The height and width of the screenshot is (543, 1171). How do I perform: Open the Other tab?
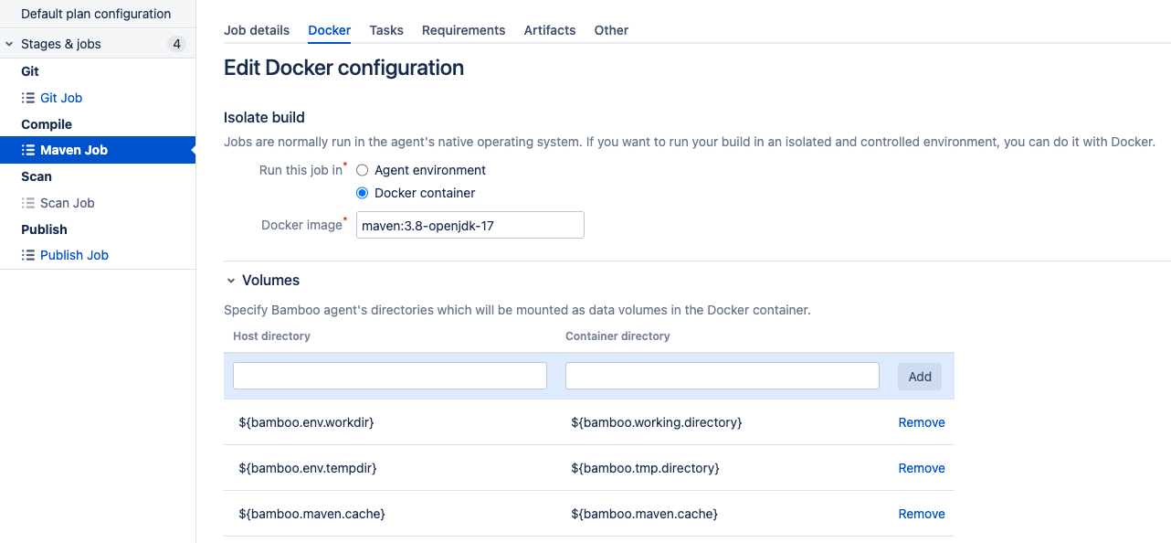point(611,30)
